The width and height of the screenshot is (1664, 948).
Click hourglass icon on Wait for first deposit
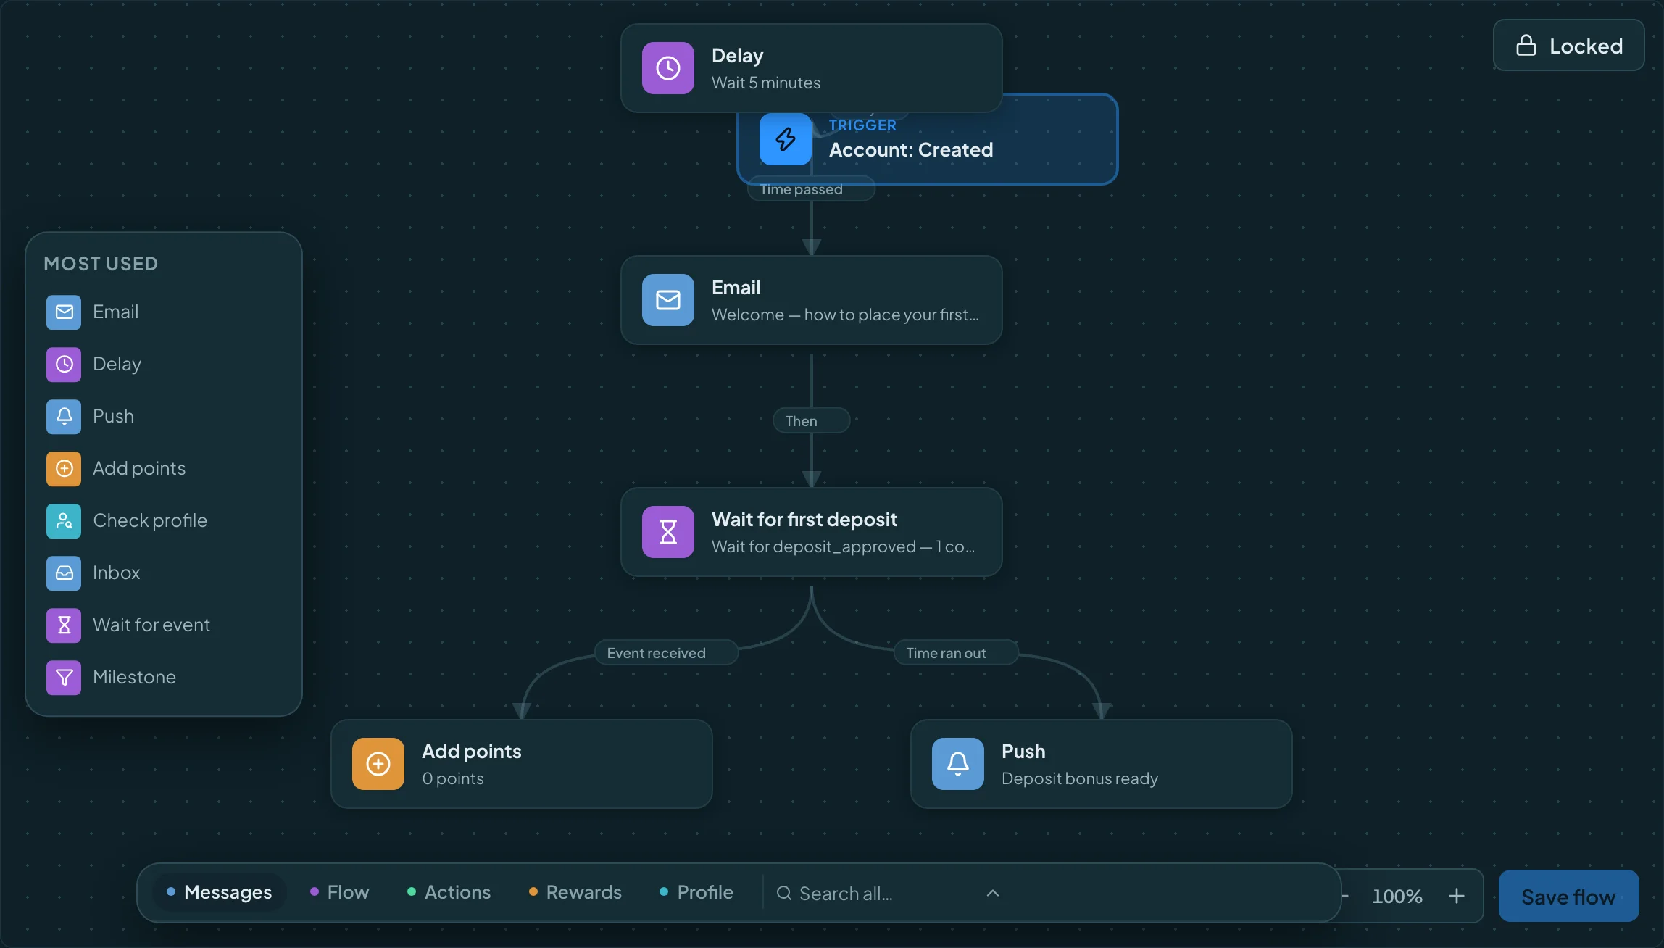(668, 532)
